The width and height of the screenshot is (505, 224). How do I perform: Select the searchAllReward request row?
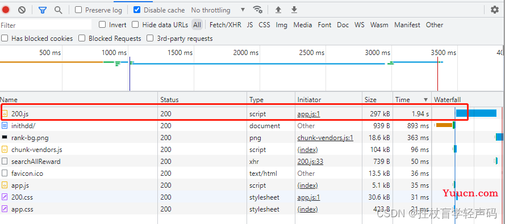[252, 161]
